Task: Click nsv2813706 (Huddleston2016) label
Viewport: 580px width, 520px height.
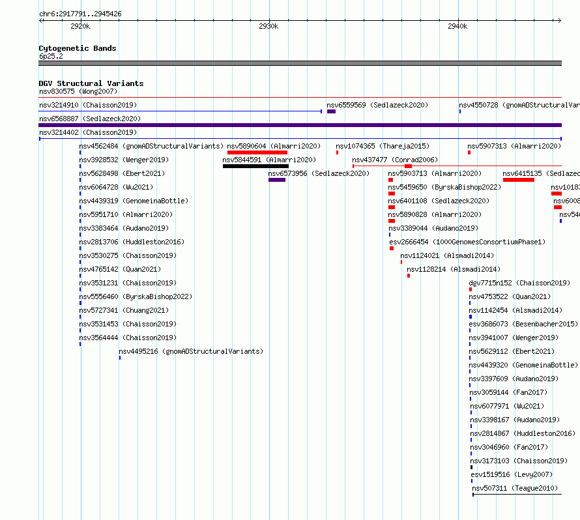Action: (132, 242)
